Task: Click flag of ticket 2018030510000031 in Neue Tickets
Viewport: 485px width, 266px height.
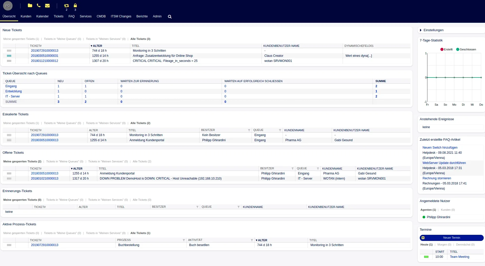Action: (9, 56)
